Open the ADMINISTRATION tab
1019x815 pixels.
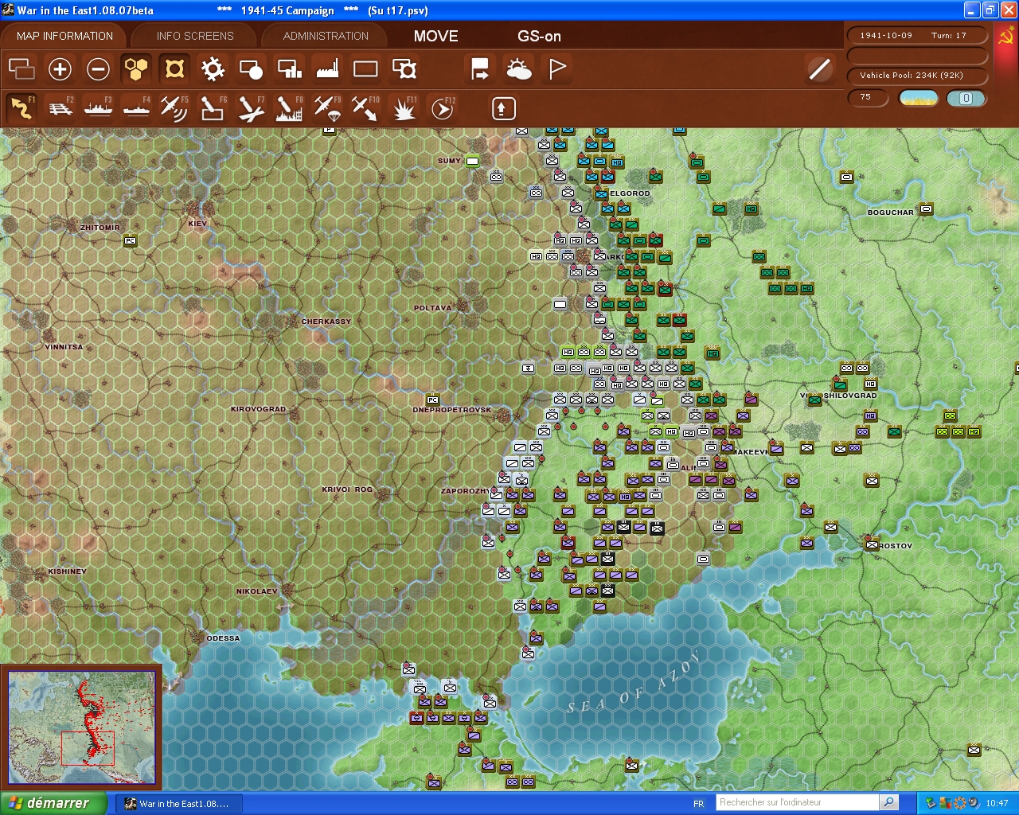(326, 36)
